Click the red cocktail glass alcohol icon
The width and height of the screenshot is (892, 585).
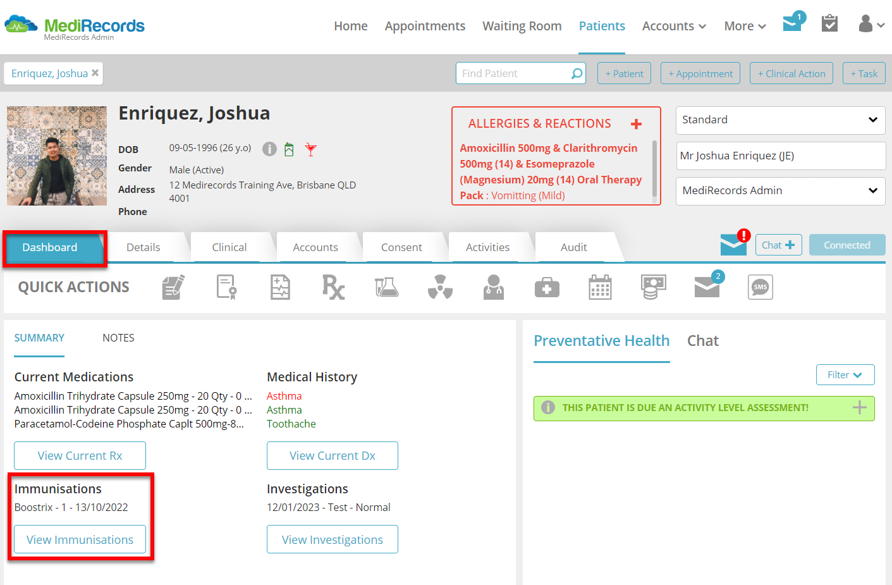point(310,149)
